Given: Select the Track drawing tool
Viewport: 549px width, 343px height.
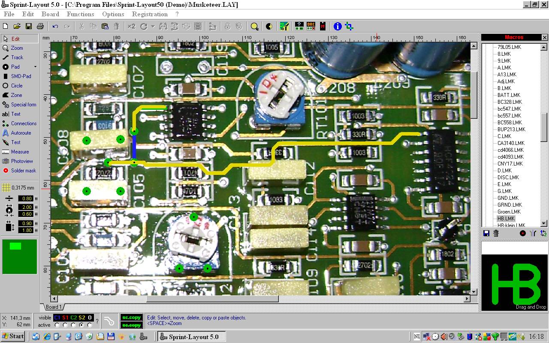Looking at the screenshot, I should coord(17,57).
